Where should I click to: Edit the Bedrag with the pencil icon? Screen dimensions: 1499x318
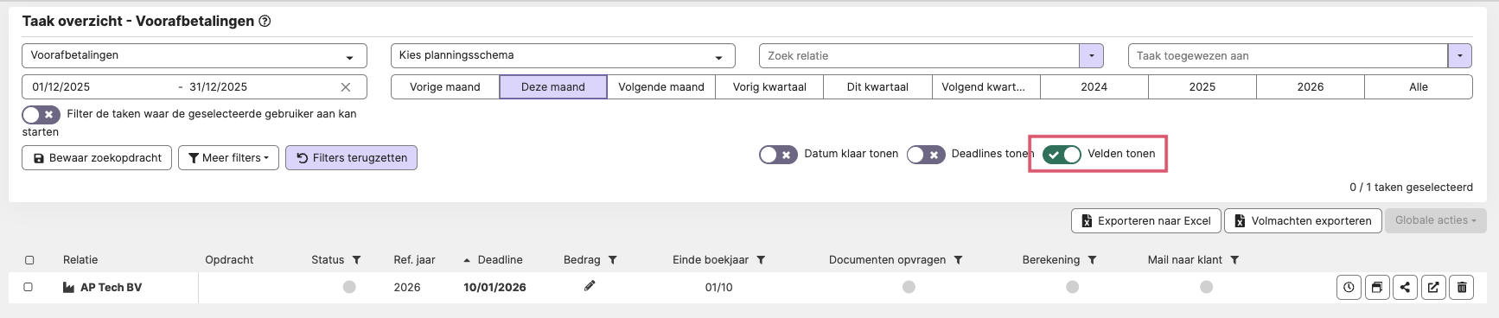590,286
